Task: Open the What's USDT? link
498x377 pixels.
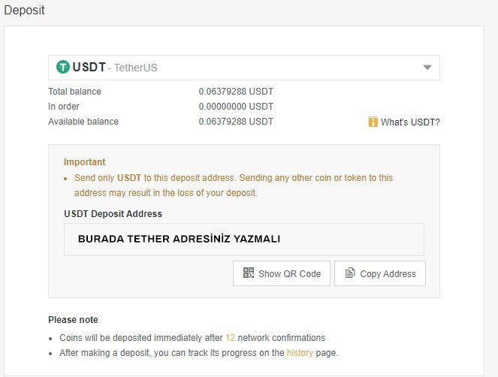Action: 410,122
